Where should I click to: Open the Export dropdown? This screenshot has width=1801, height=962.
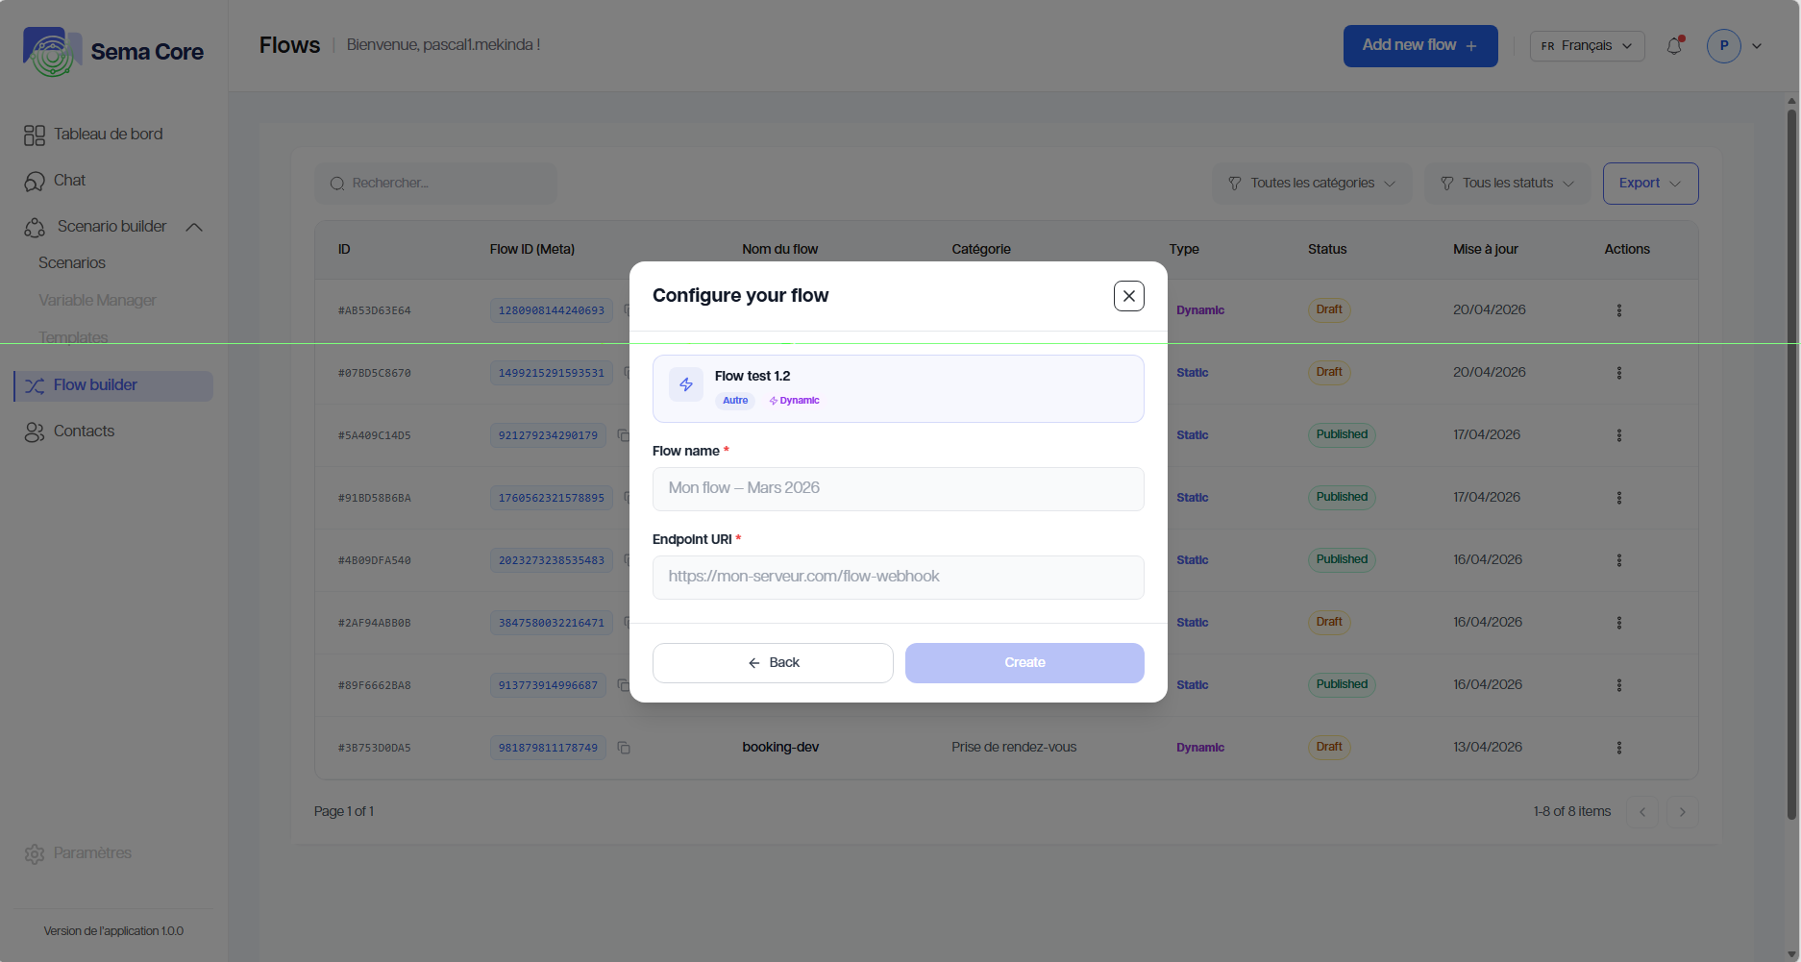tap(1649, 184)
